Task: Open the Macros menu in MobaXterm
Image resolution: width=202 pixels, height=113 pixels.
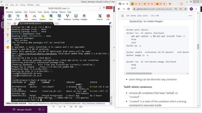Action: [62, 12]
